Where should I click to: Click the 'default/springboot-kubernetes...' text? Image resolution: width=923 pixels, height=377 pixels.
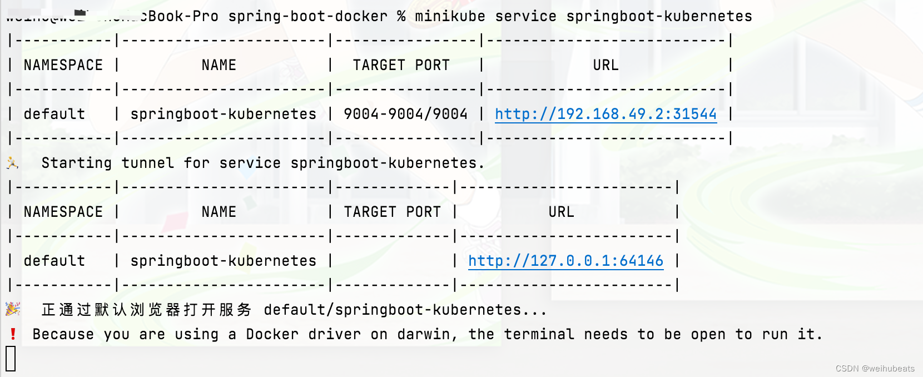pos(405,310)
